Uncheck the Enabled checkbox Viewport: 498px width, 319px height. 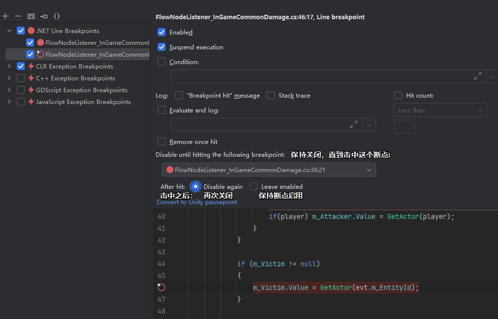coord(162,32)
